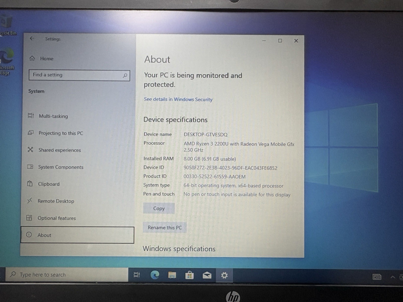Click the Find a setting search box
The image size is (403, 302).
click(x=79, y=75)
